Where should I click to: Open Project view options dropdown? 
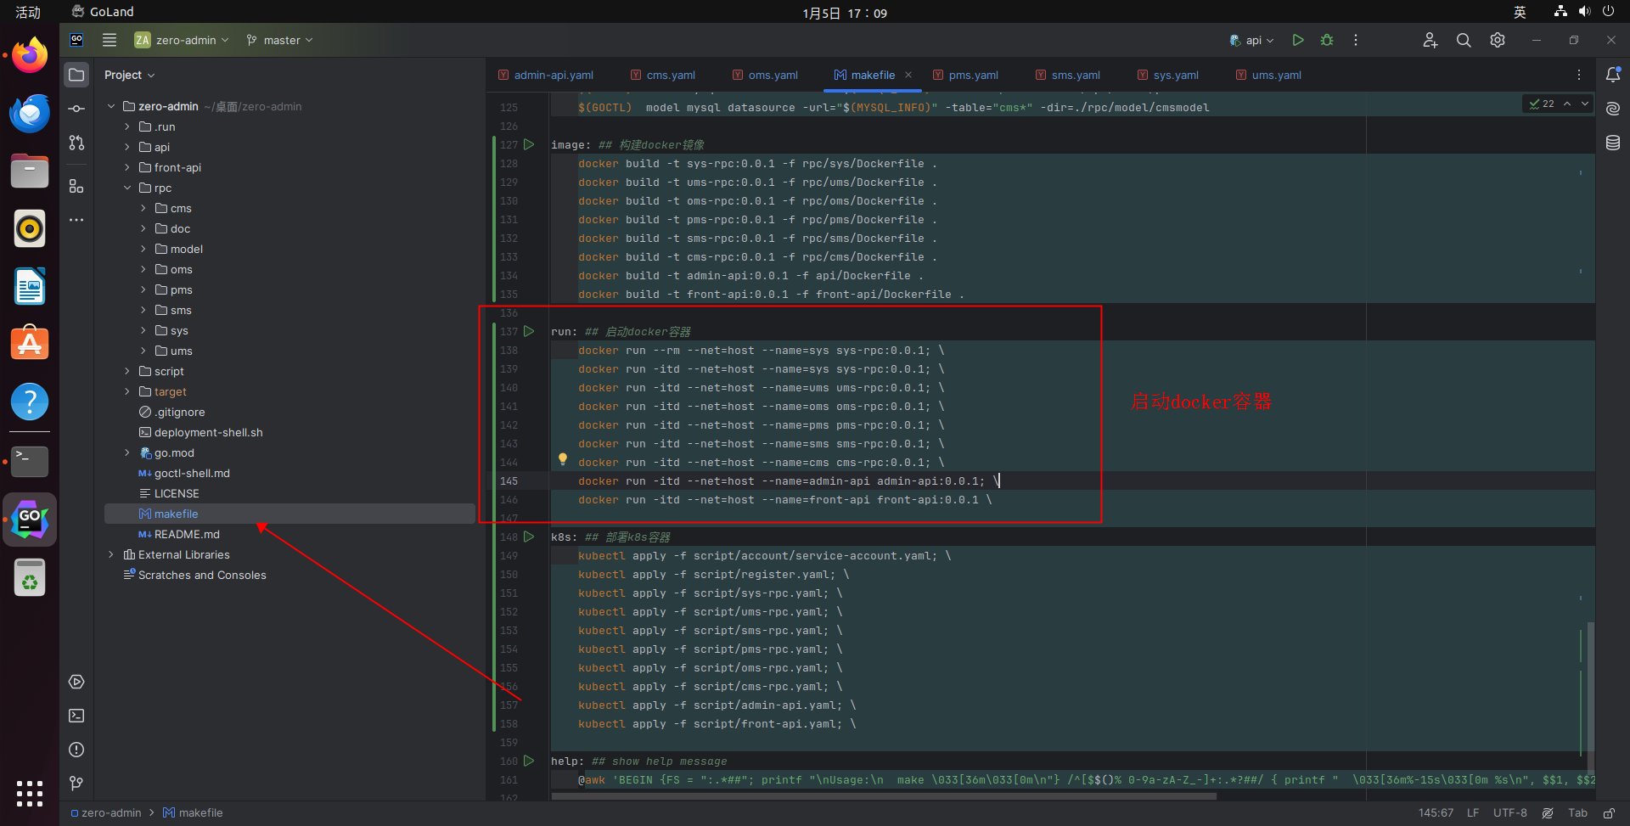[x=130, y=75]
